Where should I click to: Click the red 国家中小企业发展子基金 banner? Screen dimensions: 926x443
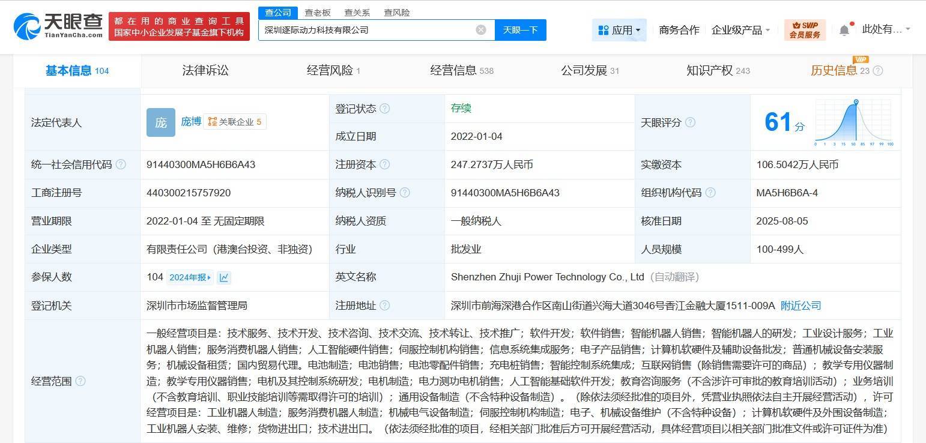click(x=180, y=26)
